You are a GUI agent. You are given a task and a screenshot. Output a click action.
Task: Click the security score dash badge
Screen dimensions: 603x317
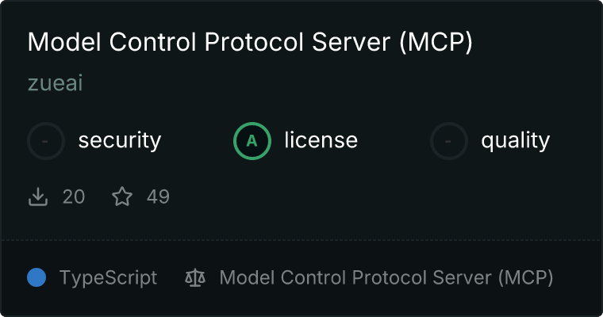click(46, 141)
